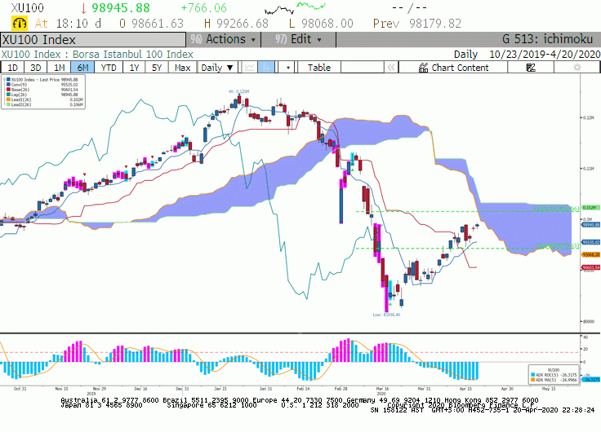Viewport: 601px width, 432px height.
Task: Open the chart settings gear icon
Action: coord(577,68)
